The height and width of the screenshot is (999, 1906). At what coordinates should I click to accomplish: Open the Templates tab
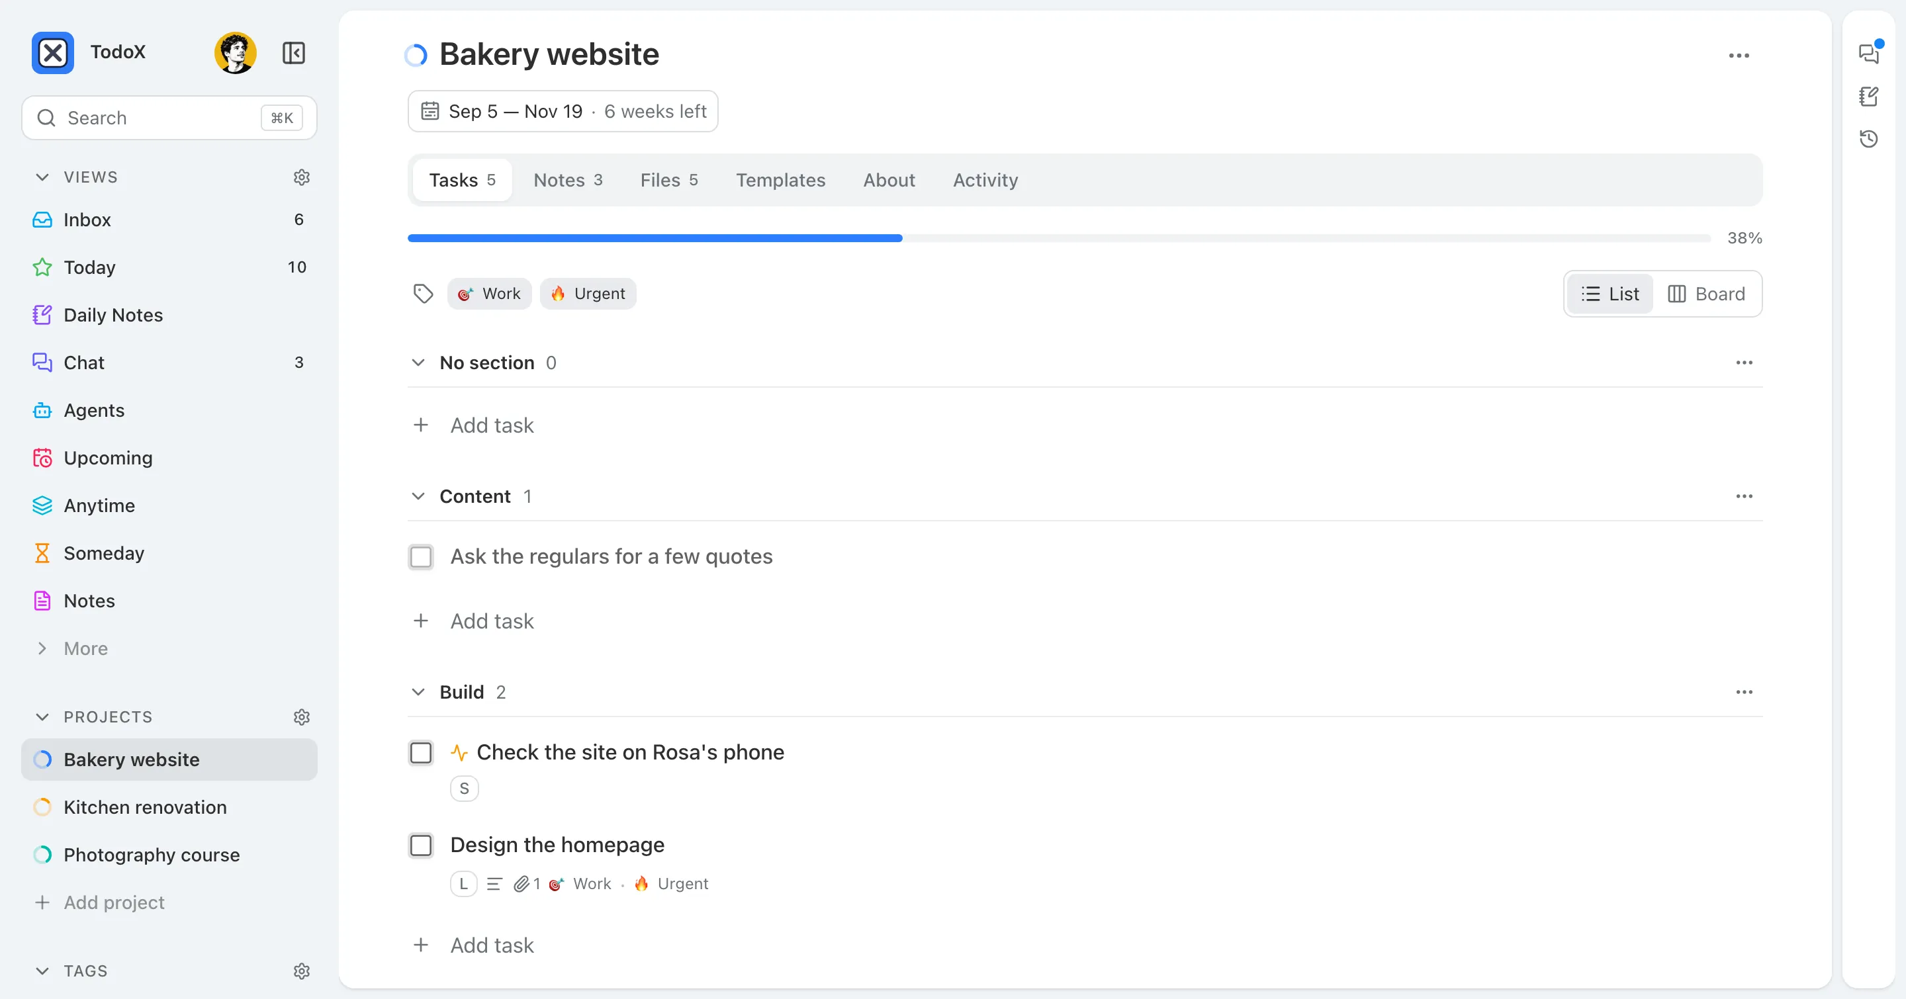(780, 180)
